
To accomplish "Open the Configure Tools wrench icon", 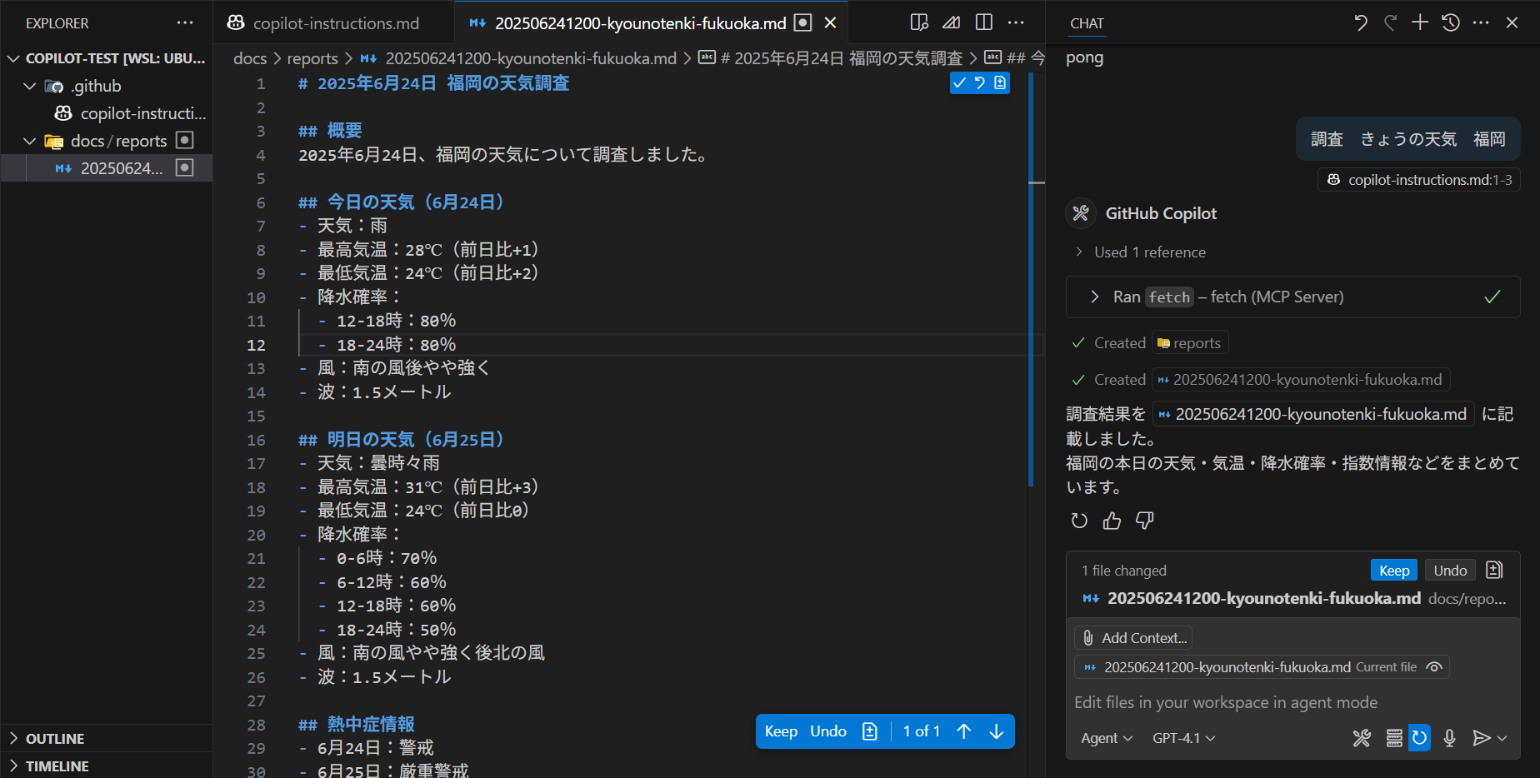I will 1362,738.
